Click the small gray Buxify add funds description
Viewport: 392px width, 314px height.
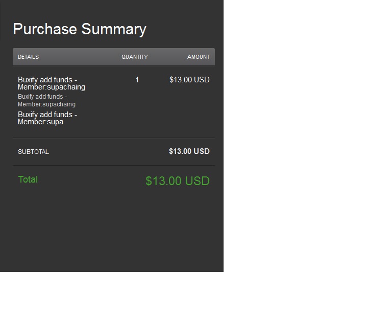[46, 100]
